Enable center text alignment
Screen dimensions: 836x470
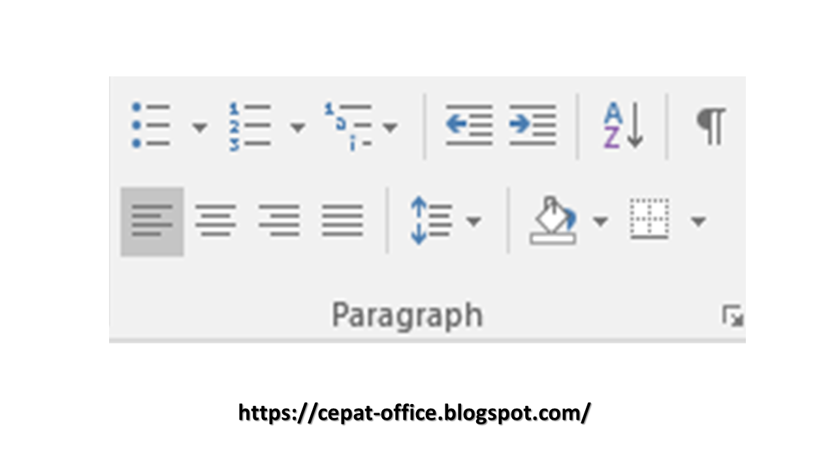[216, 222]
